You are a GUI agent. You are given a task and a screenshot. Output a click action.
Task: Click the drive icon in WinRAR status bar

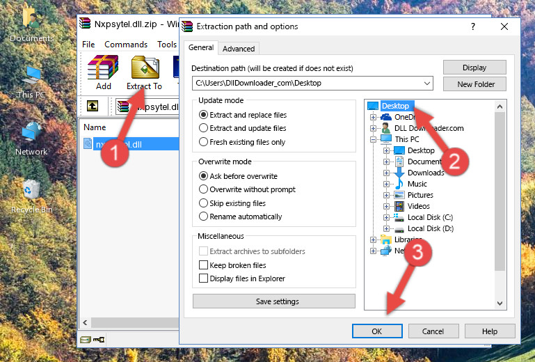click(x=86, y=340)
